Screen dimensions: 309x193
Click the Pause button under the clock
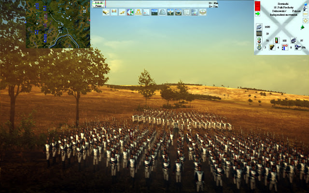[x=98, y=6]
